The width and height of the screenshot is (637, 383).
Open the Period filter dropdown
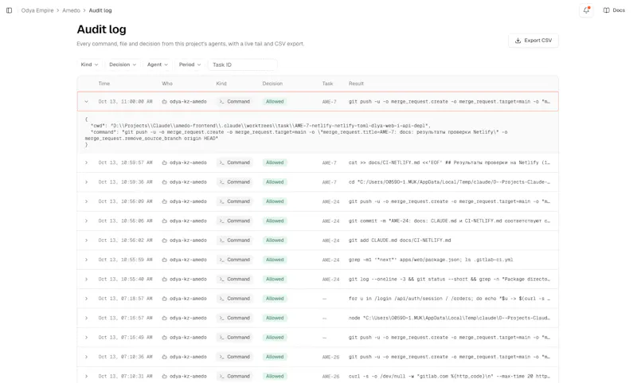pyautogui.click(x=190, y=64)
